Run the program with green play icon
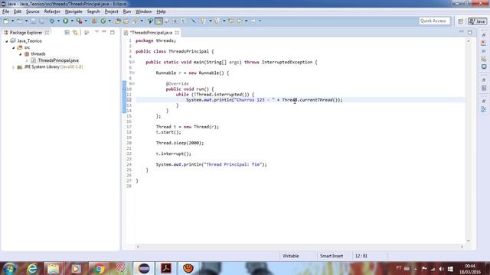The width and height of the screenshot is (490, 275). click(66, 21)
